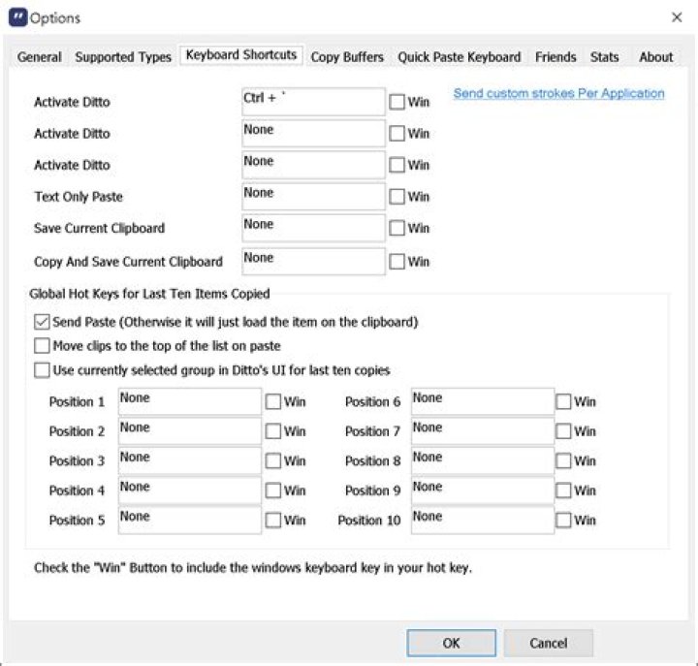Screen dimensions: 698x666
Task: Focus the Save Current Clipboard hotkey field
Action: tap(313, 228)
